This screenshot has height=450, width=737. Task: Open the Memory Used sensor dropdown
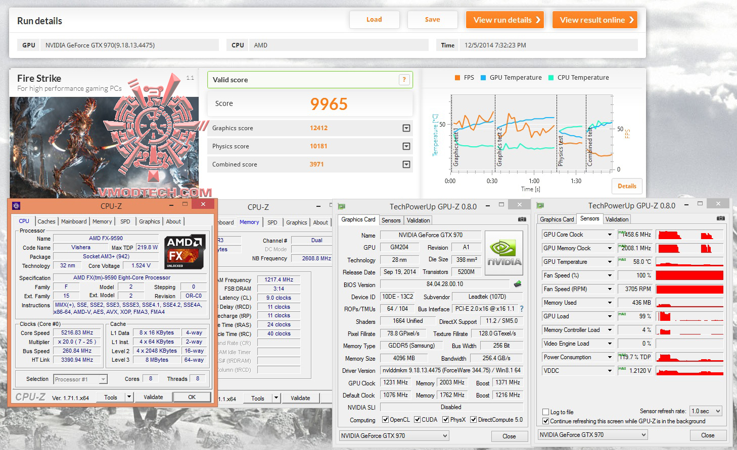610,303
